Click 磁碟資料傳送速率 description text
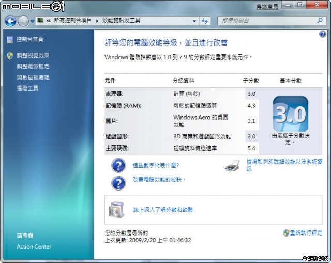The image size is (331, 263). [195, 148]
